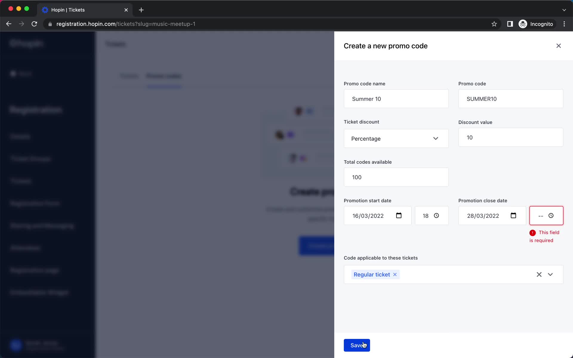Viewport: 573px width, 358px height.
Task: Open Chrome three-dot menu
Action: (564, 24)
